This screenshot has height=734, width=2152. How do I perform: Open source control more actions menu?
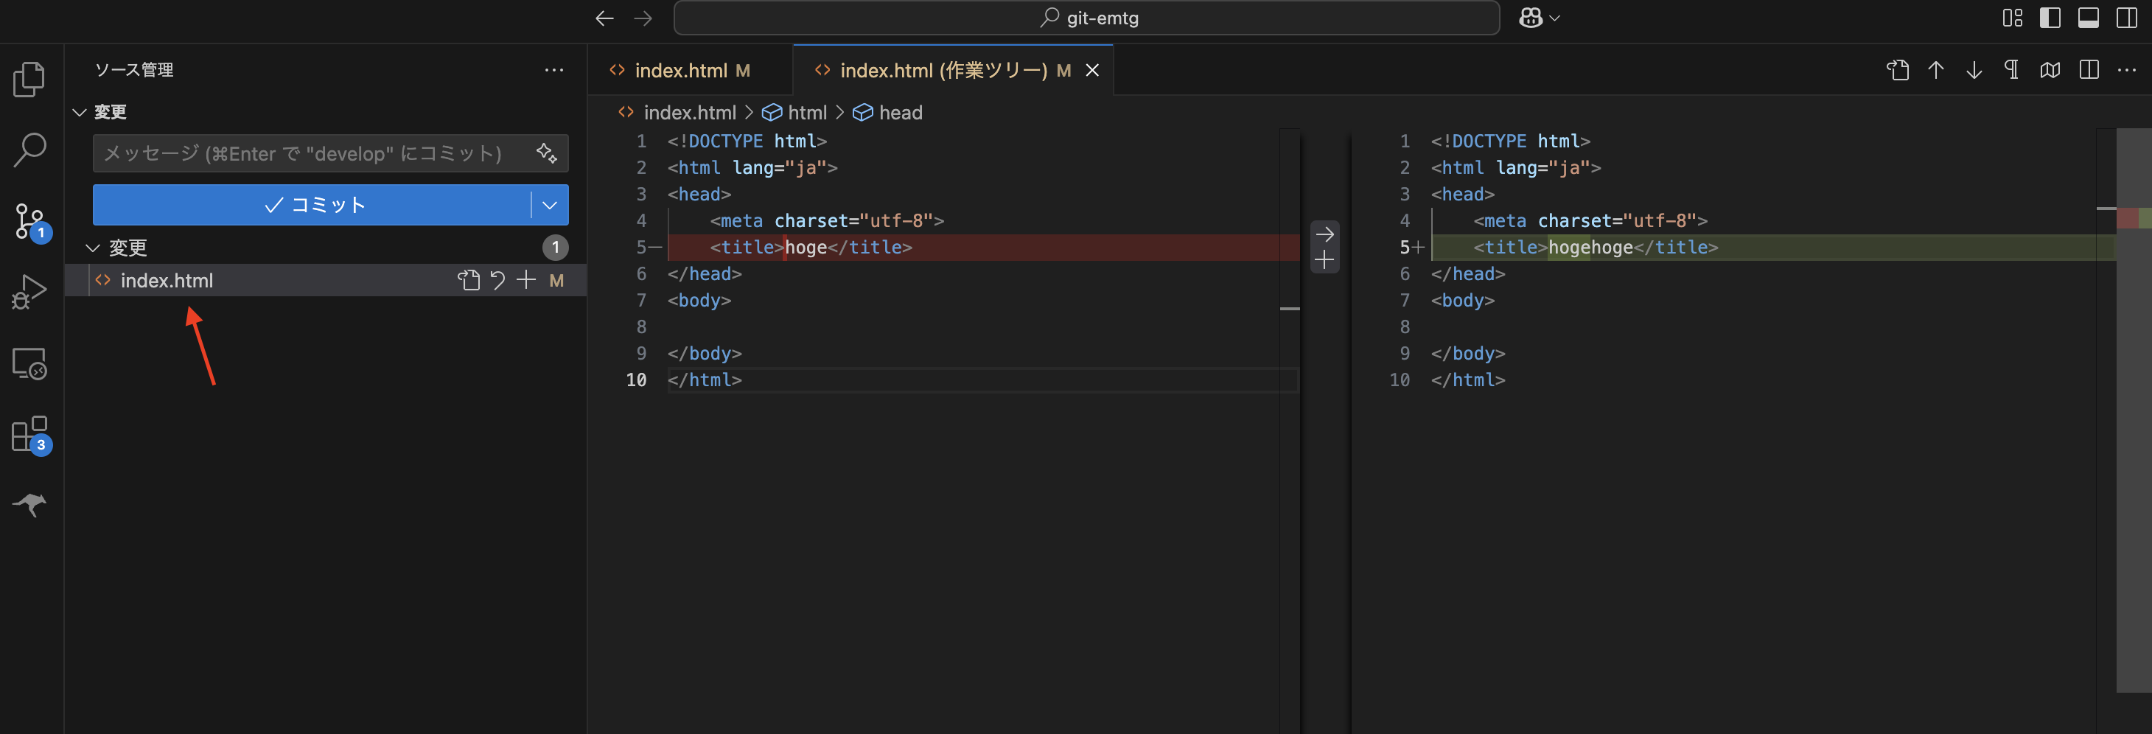pos(554,70)
